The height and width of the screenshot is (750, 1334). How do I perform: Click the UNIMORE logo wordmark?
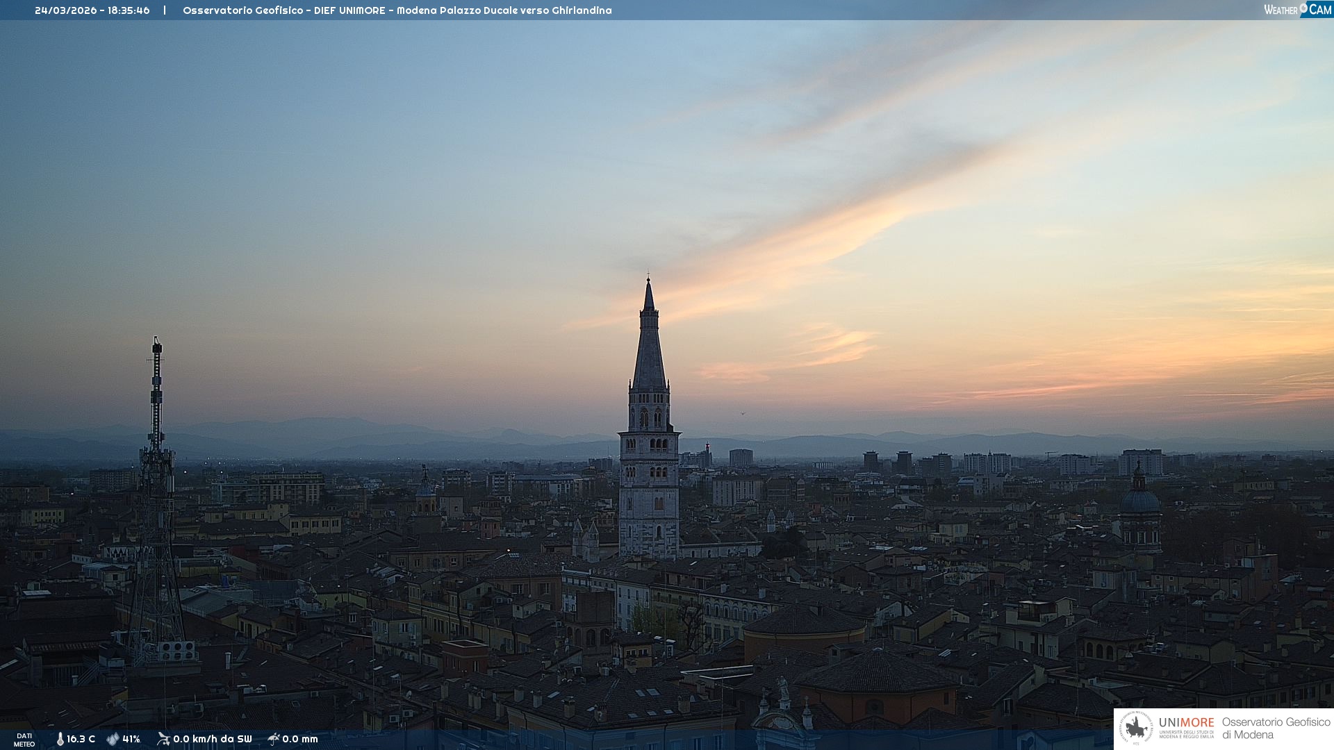tap(1186, 722)
